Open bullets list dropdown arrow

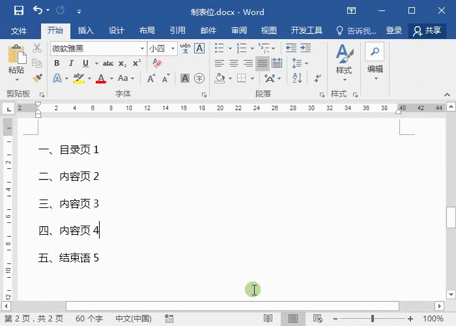pos(230,48)
